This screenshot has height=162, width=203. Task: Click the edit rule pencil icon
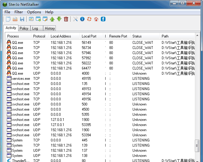(45, 19)
